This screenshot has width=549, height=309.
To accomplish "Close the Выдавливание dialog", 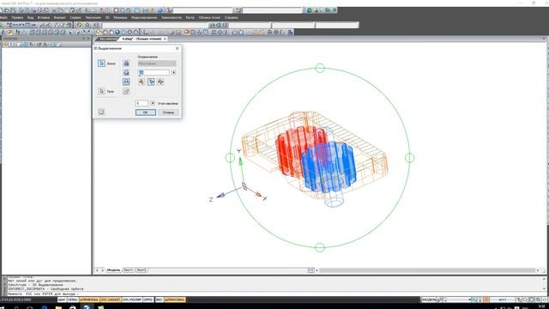I will 178,48.
